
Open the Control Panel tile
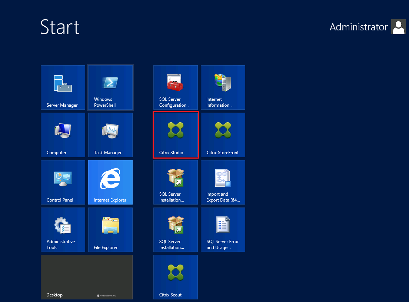(63, 182)
